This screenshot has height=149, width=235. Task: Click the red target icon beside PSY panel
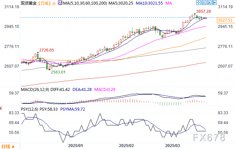tap(1, 108)
